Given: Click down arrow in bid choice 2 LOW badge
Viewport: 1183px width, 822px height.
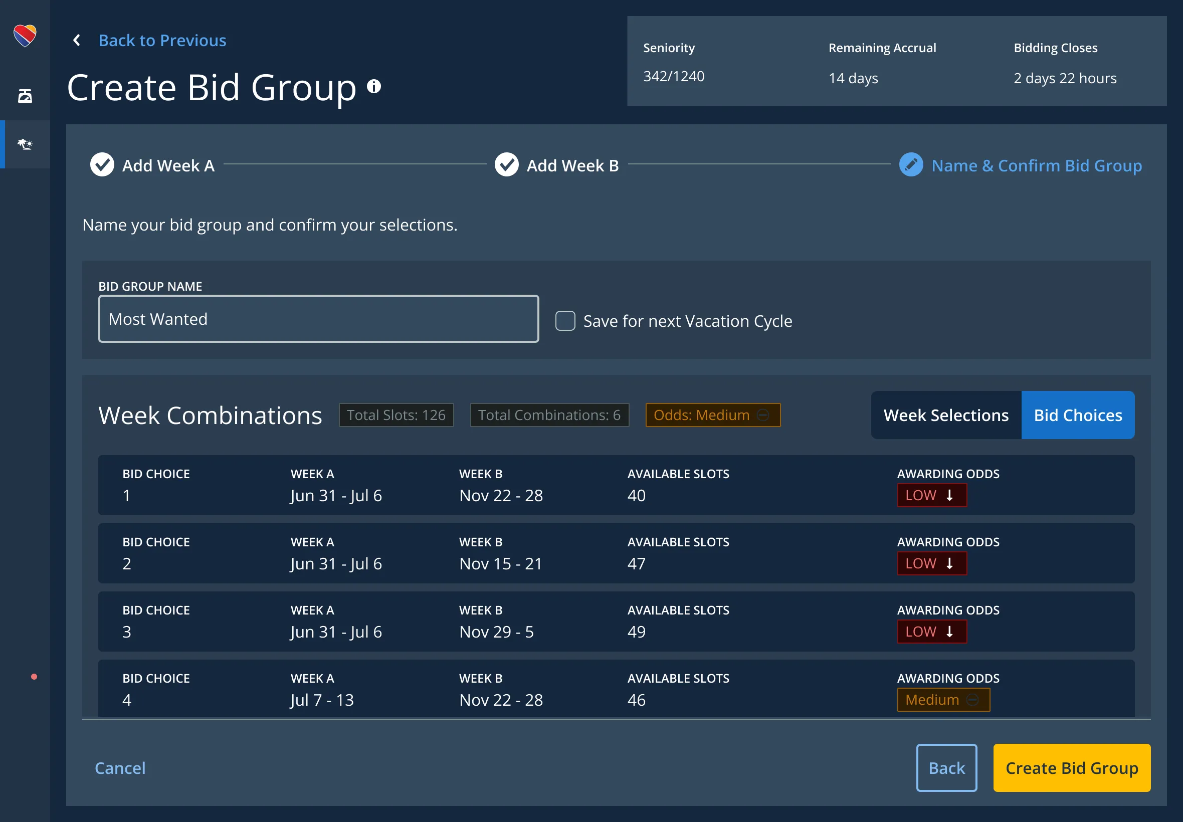Looking at the screenshot, I should [x=950, y=563].
